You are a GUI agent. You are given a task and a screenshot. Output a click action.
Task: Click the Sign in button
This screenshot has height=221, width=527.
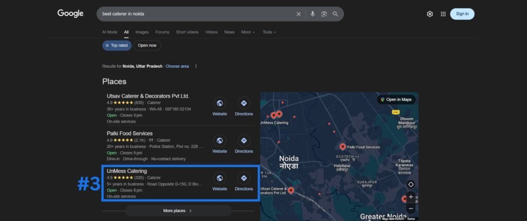click(x=462, y=14)
